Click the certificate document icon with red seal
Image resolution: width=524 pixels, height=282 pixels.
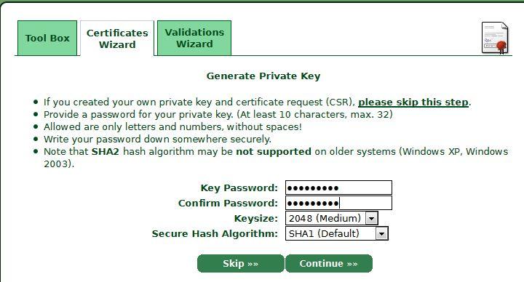tap(496, 38)
